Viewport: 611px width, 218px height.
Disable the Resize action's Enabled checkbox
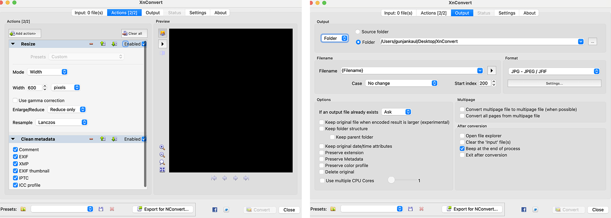pos(144,44)
